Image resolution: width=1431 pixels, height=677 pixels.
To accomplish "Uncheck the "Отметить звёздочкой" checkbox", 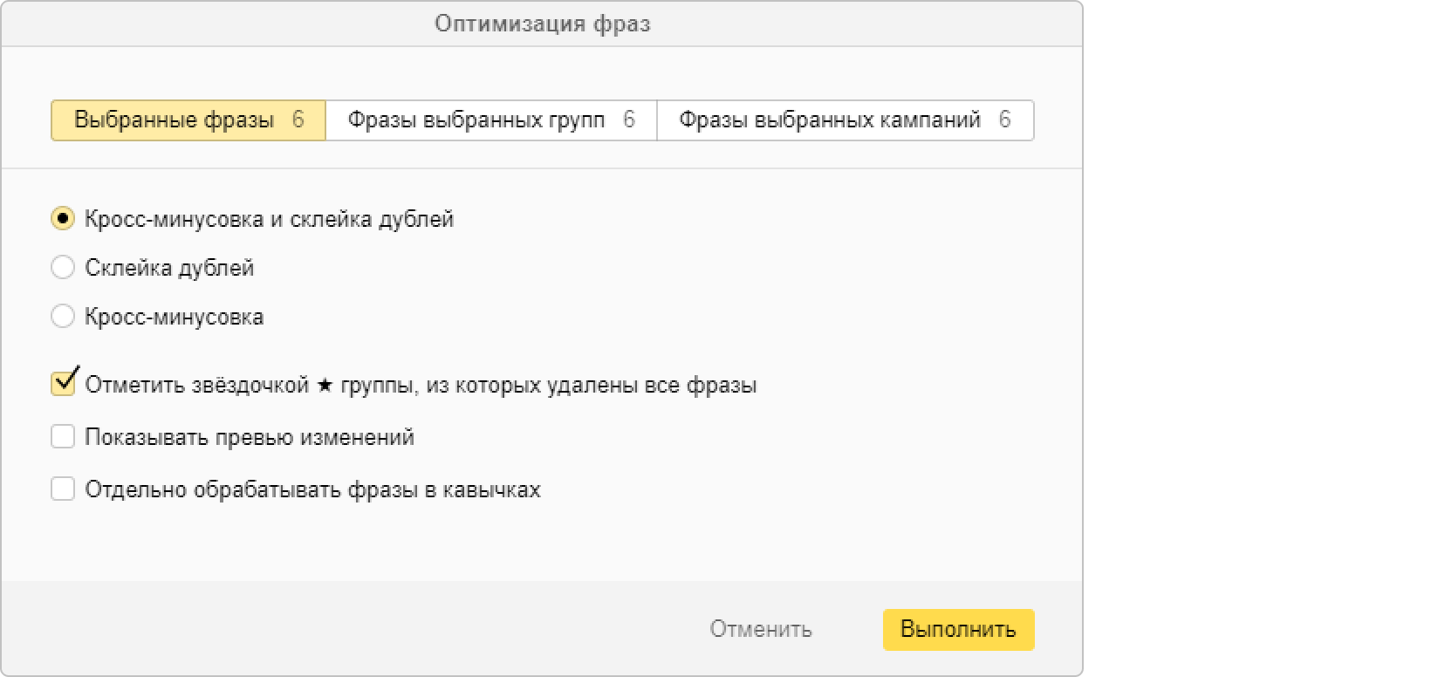I will (63, 384).
